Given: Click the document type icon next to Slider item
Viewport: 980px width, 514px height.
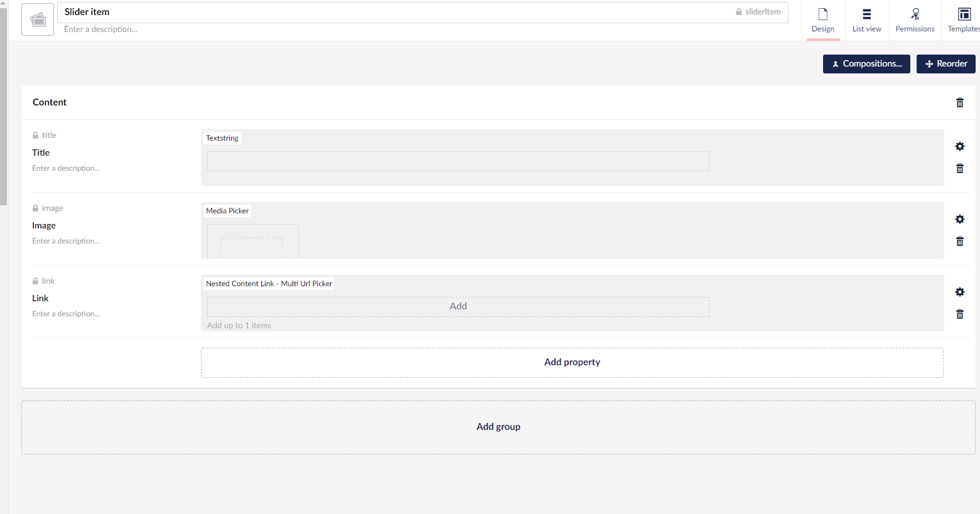Looking at the screenshot, I should (x=38, y=19).
